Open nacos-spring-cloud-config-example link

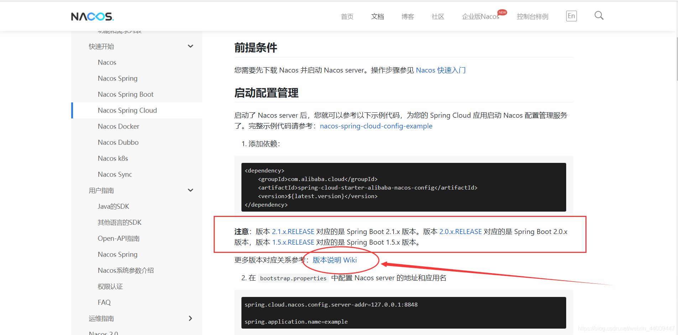pyautogui.click(x=376, y=126)
